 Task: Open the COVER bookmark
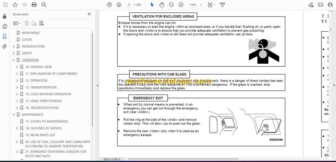(27, 39)
